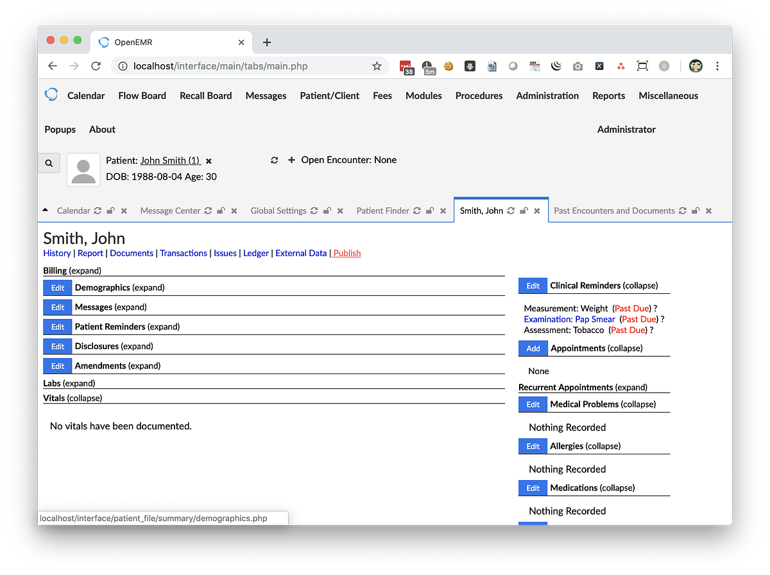Viewport: 770px width, 575px height.
Task: Click the patient search magnifier icon
Action: pyautogui.click(x=49, y=163)
